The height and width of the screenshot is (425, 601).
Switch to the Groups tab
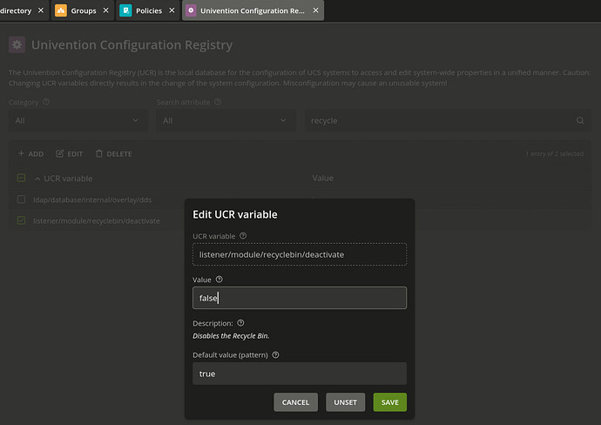(x=83, y=10)
